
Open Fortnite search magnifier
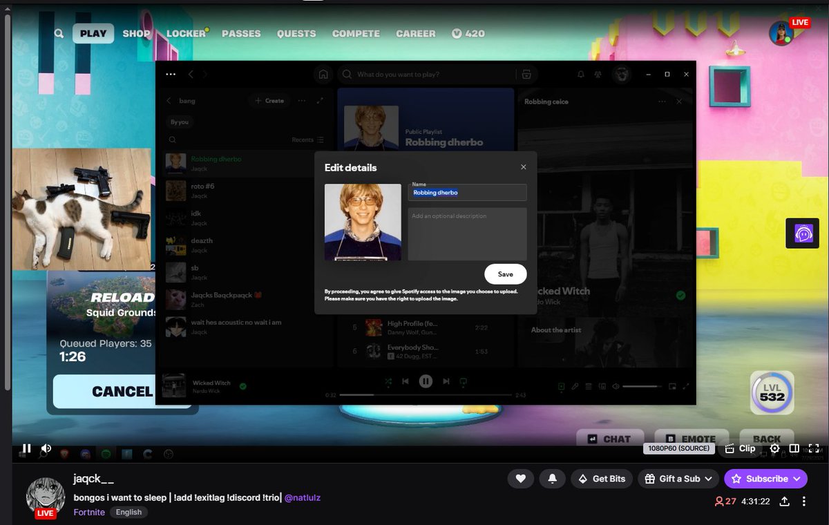59,33
